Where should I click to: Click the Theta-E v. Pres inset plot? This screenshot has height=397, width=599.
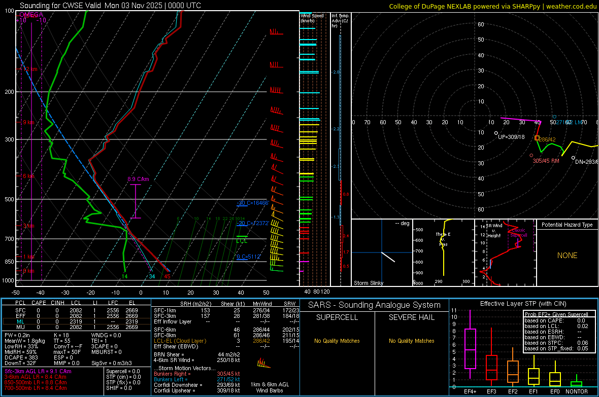(x=444, y=252)
